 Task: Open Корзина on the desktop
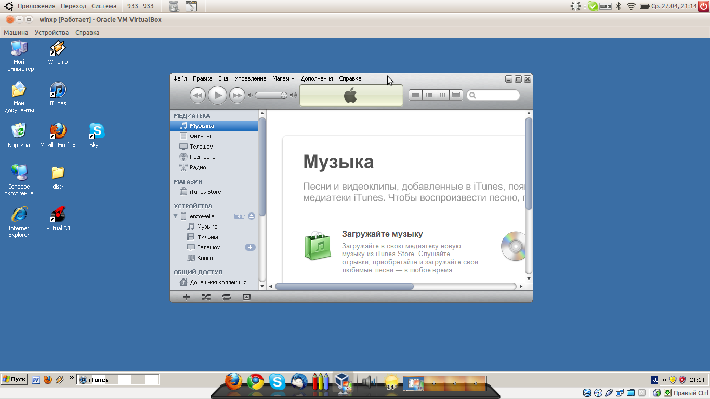19,136
